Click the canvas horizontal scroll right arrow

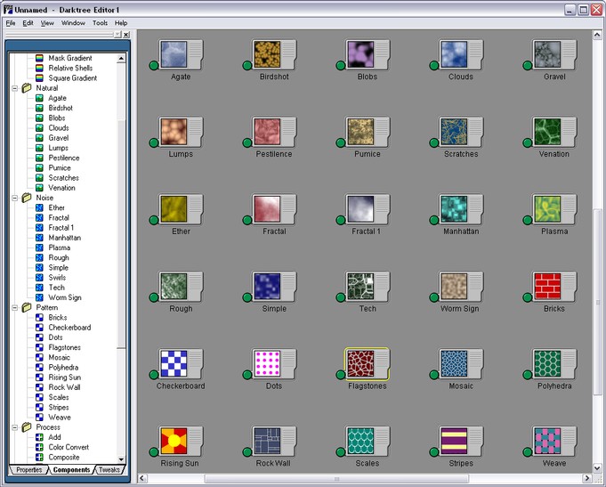(x=586, y=478)
